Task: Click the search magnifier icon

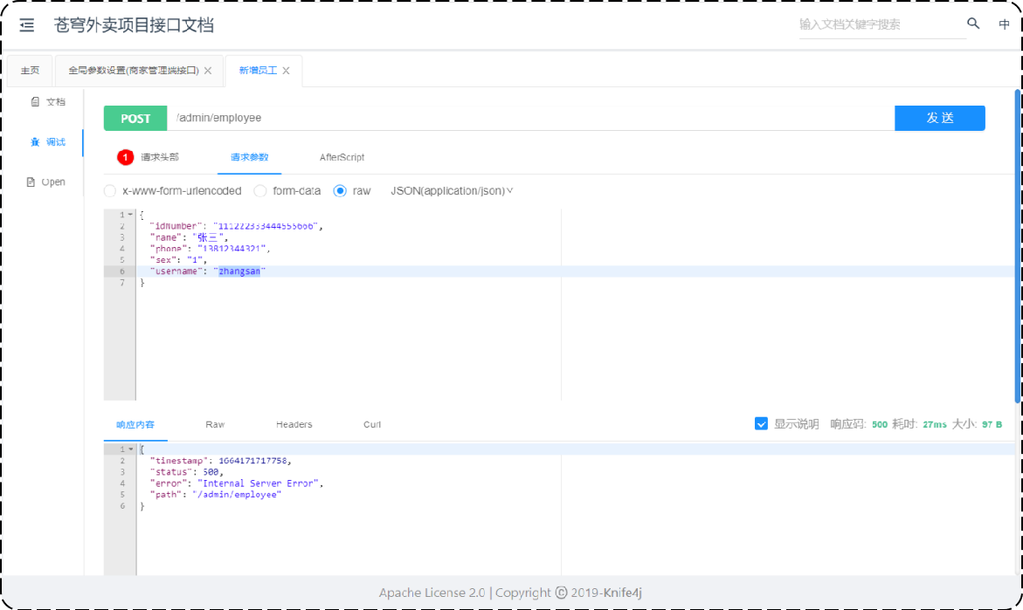Action: (x=973, y=24)
